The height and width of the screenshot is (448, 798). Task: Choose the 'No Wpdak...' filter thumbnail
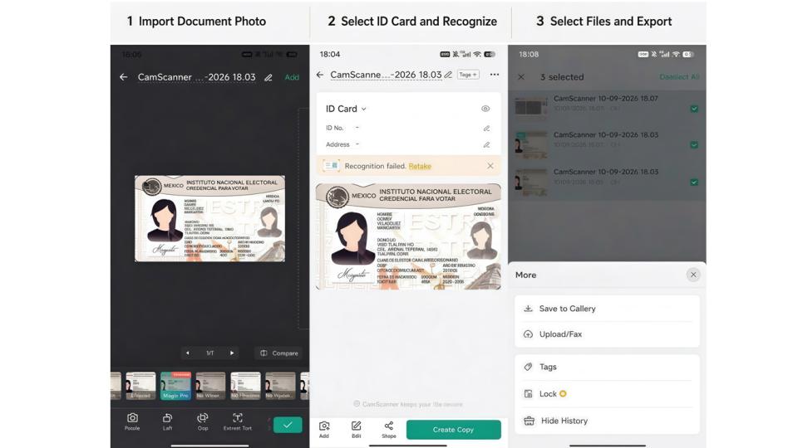280,386
